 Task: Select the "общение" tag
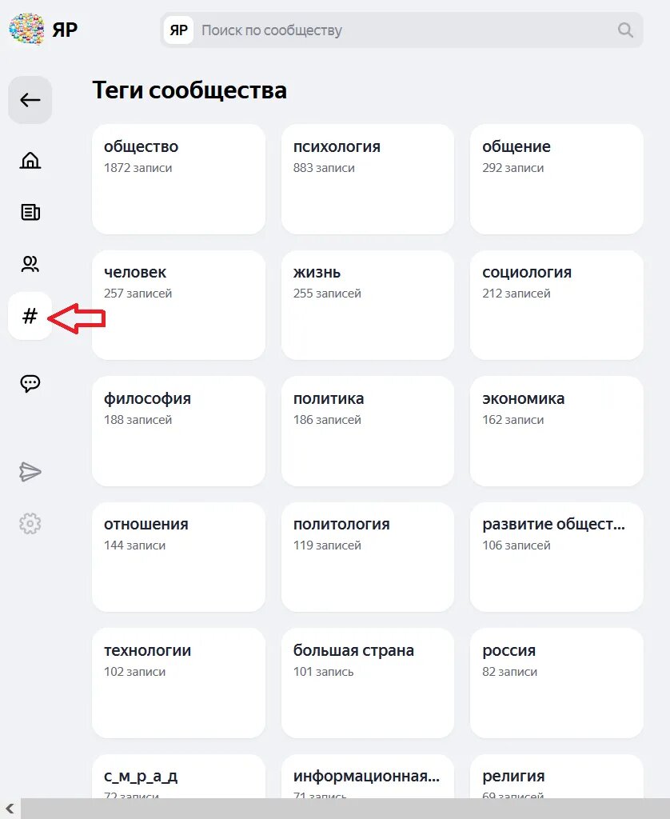pyautogui.click(x=556, y=179)
